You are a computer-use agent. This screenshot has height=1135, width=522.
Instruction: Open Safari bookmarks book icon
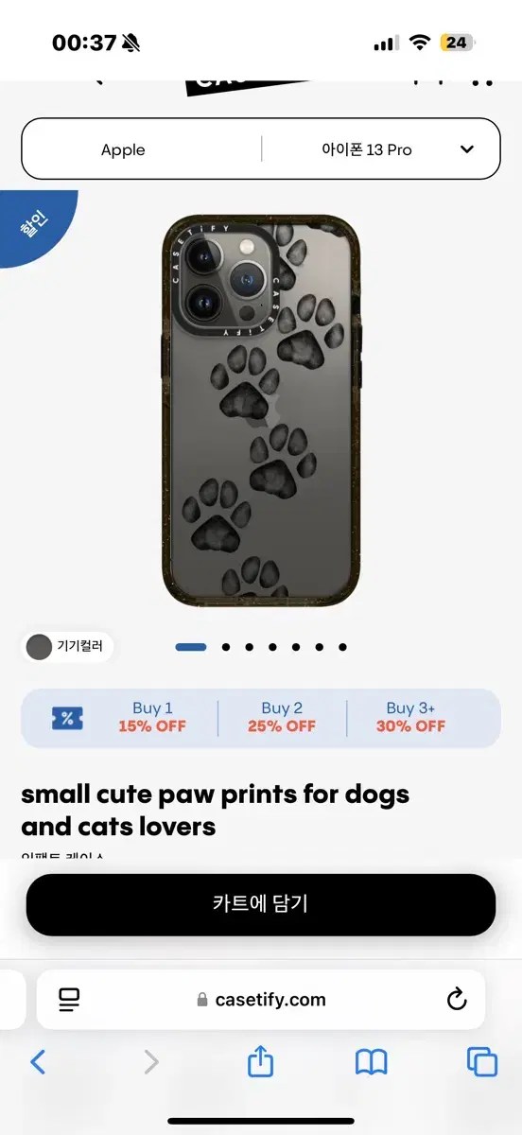pyautogui.click(x=372, y=1062)
